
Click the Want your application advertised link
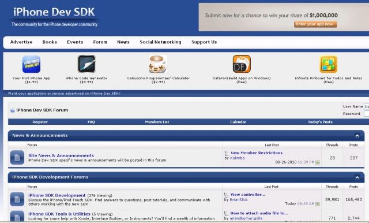64,94
